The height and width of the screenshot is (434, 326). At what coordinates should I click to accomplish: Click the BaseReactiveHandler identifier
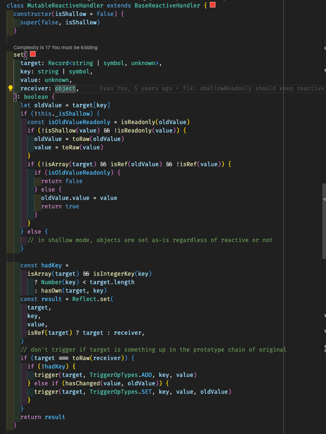point(167,5)
